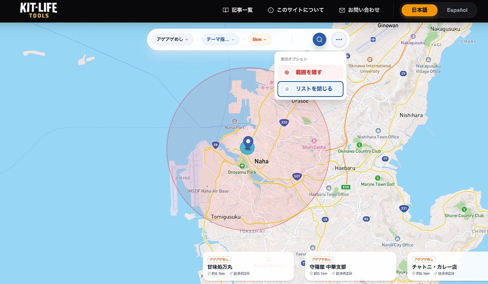Open 記事一覧 in the top navigation
This screenshot has height=284, width=488.
coord(238,10)
